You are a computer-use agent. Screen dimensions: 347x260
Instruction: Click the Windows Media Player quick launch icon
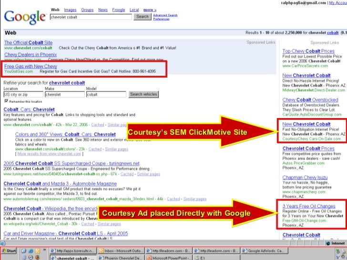point(31,257)
